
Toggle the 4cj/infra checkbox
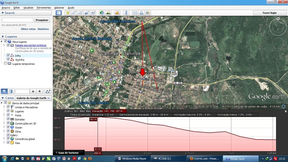pos(8,59)
